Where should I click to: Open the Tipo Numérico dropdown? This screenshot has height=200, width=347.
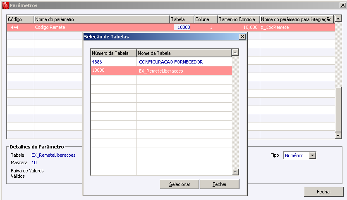coord(312,155)
